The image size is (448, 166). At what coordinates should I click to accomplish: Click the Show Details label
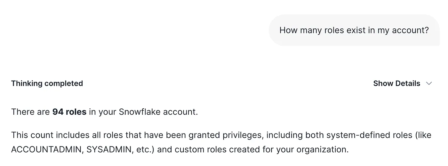coord(396,83)
